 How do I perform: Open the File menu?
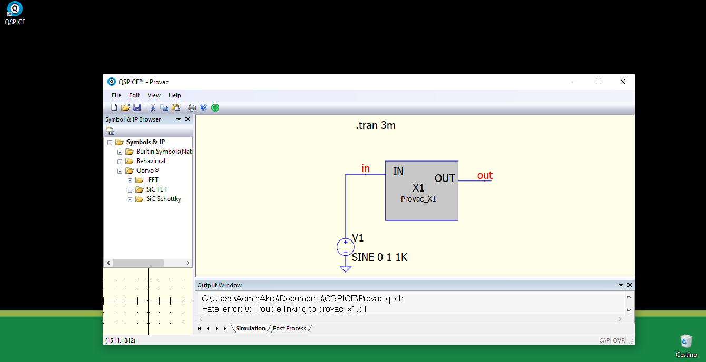116,95
